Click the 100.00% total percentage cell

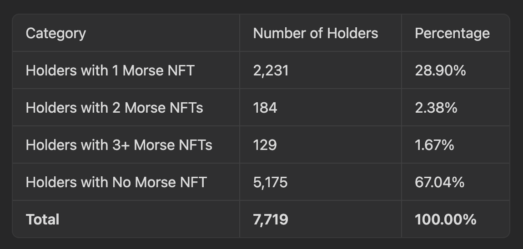pos(446,219)
